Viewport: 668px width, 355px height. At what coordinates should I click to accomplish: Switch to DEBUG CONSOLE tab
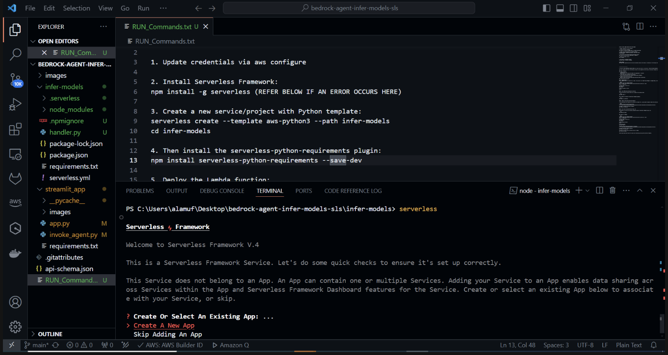[x=222, y=191]
